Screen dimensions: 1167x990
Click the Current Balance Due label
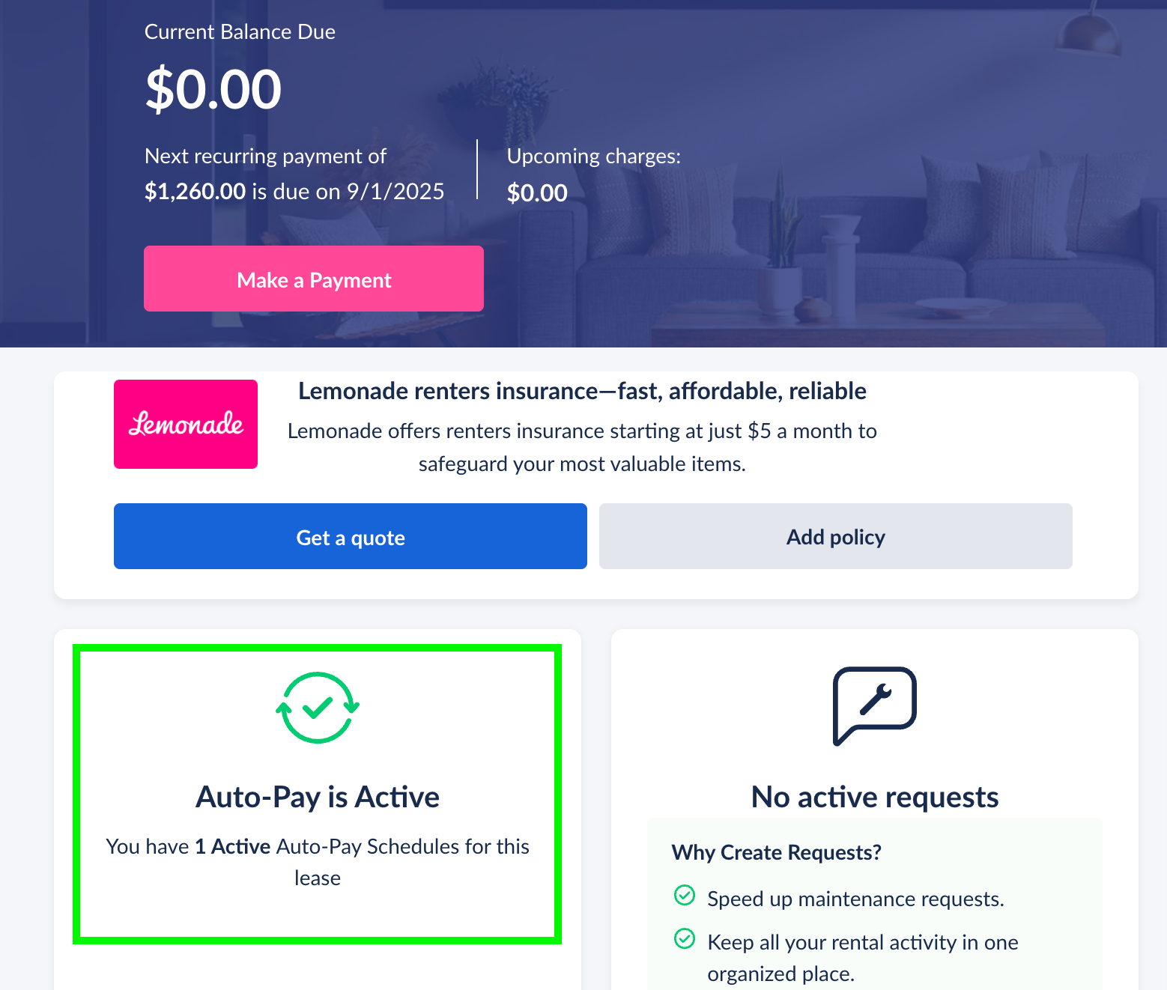pos(240,31)
